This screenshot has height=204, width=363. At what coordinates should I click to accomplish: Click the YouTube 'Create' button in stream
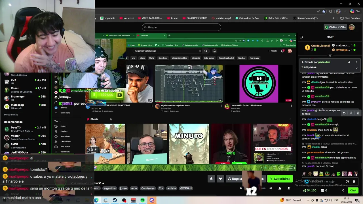(x=272, y=51)
